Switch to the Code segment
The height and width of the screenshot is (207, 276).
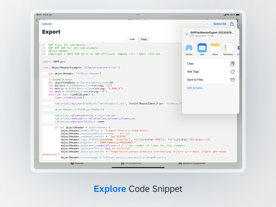click(132, 39)
